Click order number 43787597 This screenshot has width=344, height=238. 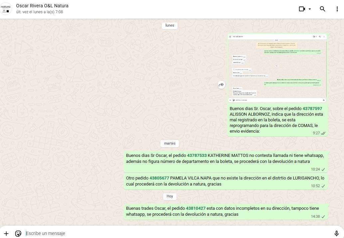(312, 109)
